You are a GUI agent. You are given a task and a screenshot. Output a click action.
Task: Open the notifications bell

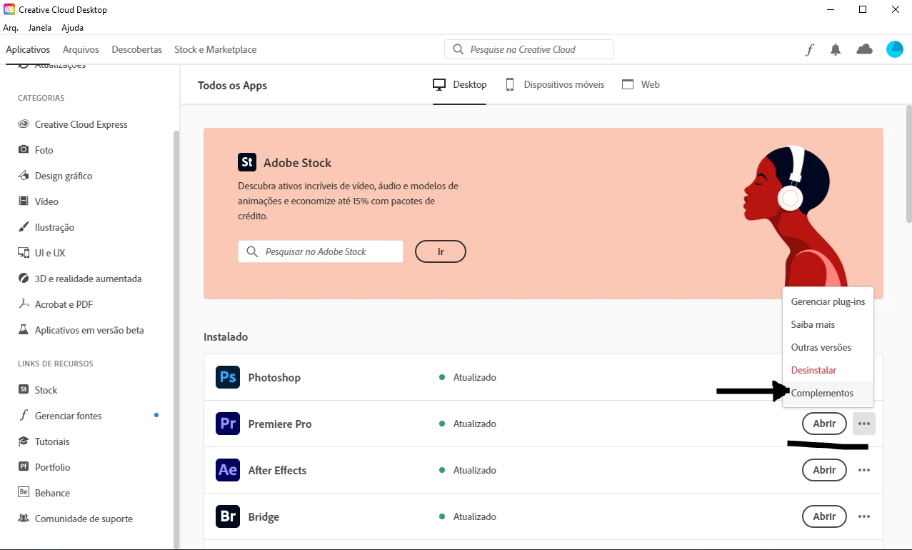[836, 50]
